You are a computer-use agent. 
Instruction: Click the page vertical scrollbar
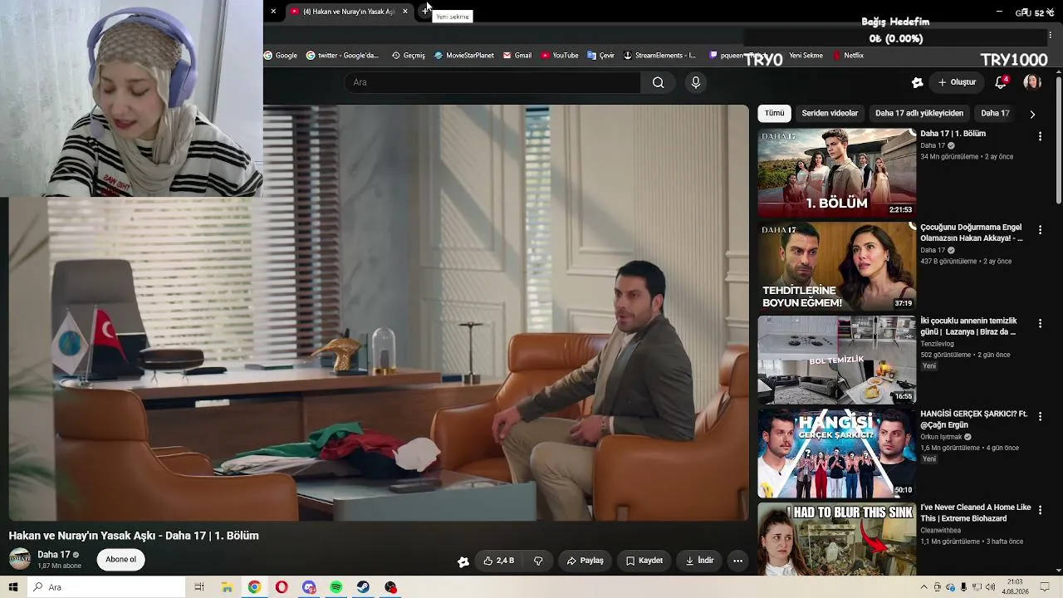1059,141
